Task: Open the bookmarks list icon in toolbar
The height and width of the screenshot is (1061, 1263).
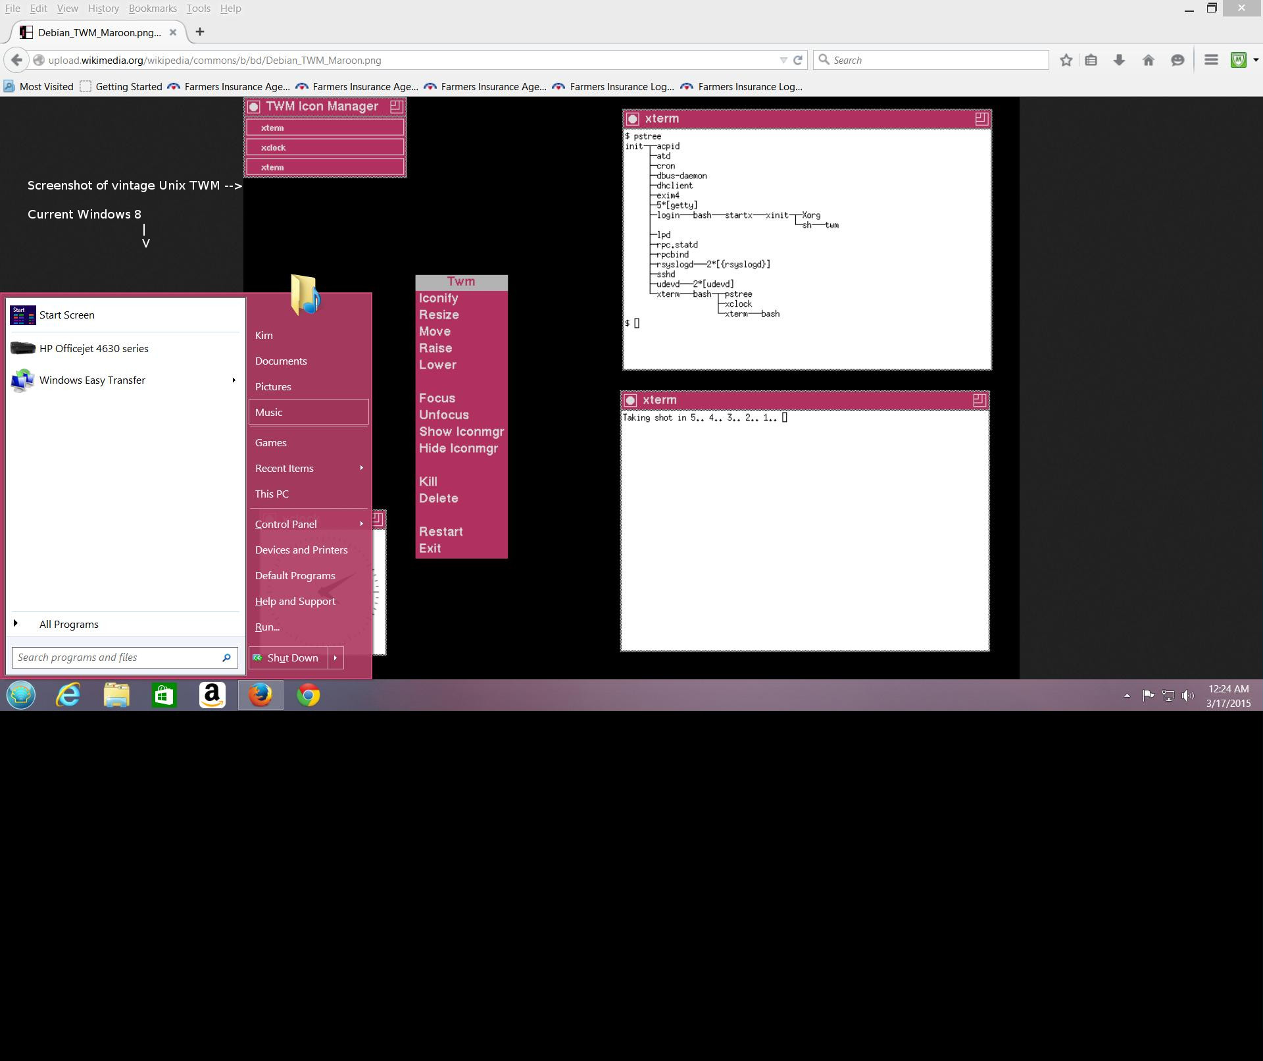Action: click(x=1091, y=60)
